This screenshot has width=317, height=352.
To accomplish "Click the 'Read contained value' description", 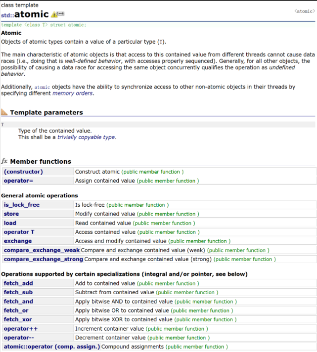I will coord(103,223).
